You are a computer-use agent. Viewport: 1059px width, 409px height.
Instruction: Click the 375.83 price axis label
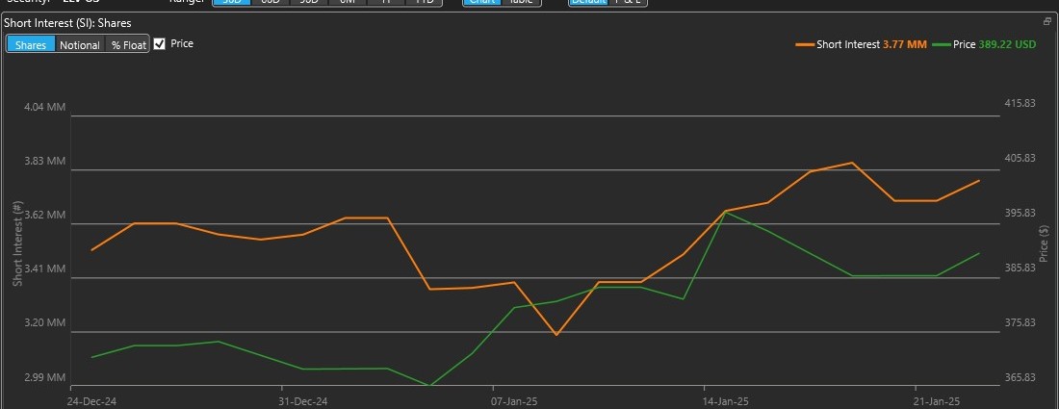pyautogui.click(x=1020, y=322)
